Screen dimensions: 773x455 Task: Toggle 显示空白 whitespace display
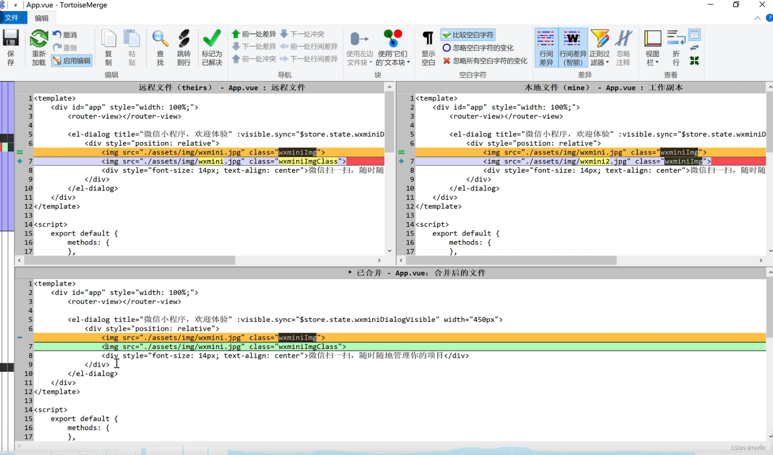pos(428,48)
